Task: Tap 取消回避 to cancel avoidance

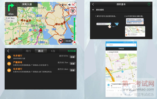Action: (x=72, y=51)
